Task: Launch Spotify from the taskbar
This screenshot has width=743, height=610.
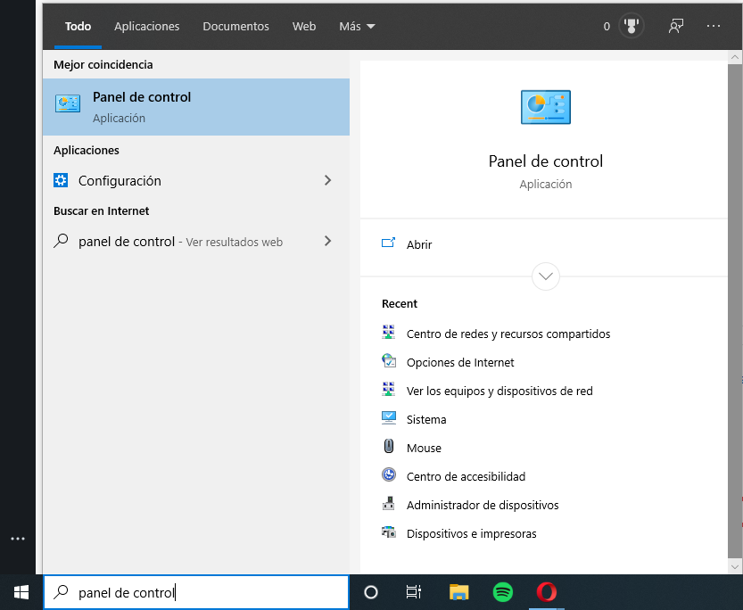Action: point(502,592)
